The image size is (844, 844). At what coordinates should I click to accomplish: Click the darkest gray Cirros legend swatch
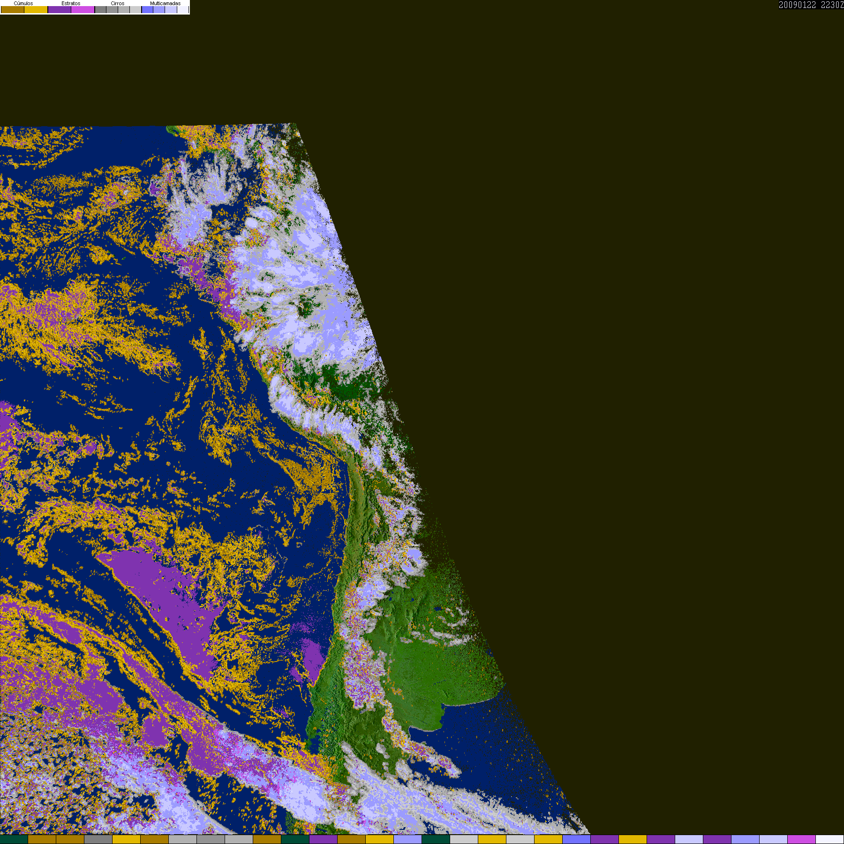[101, 10]
